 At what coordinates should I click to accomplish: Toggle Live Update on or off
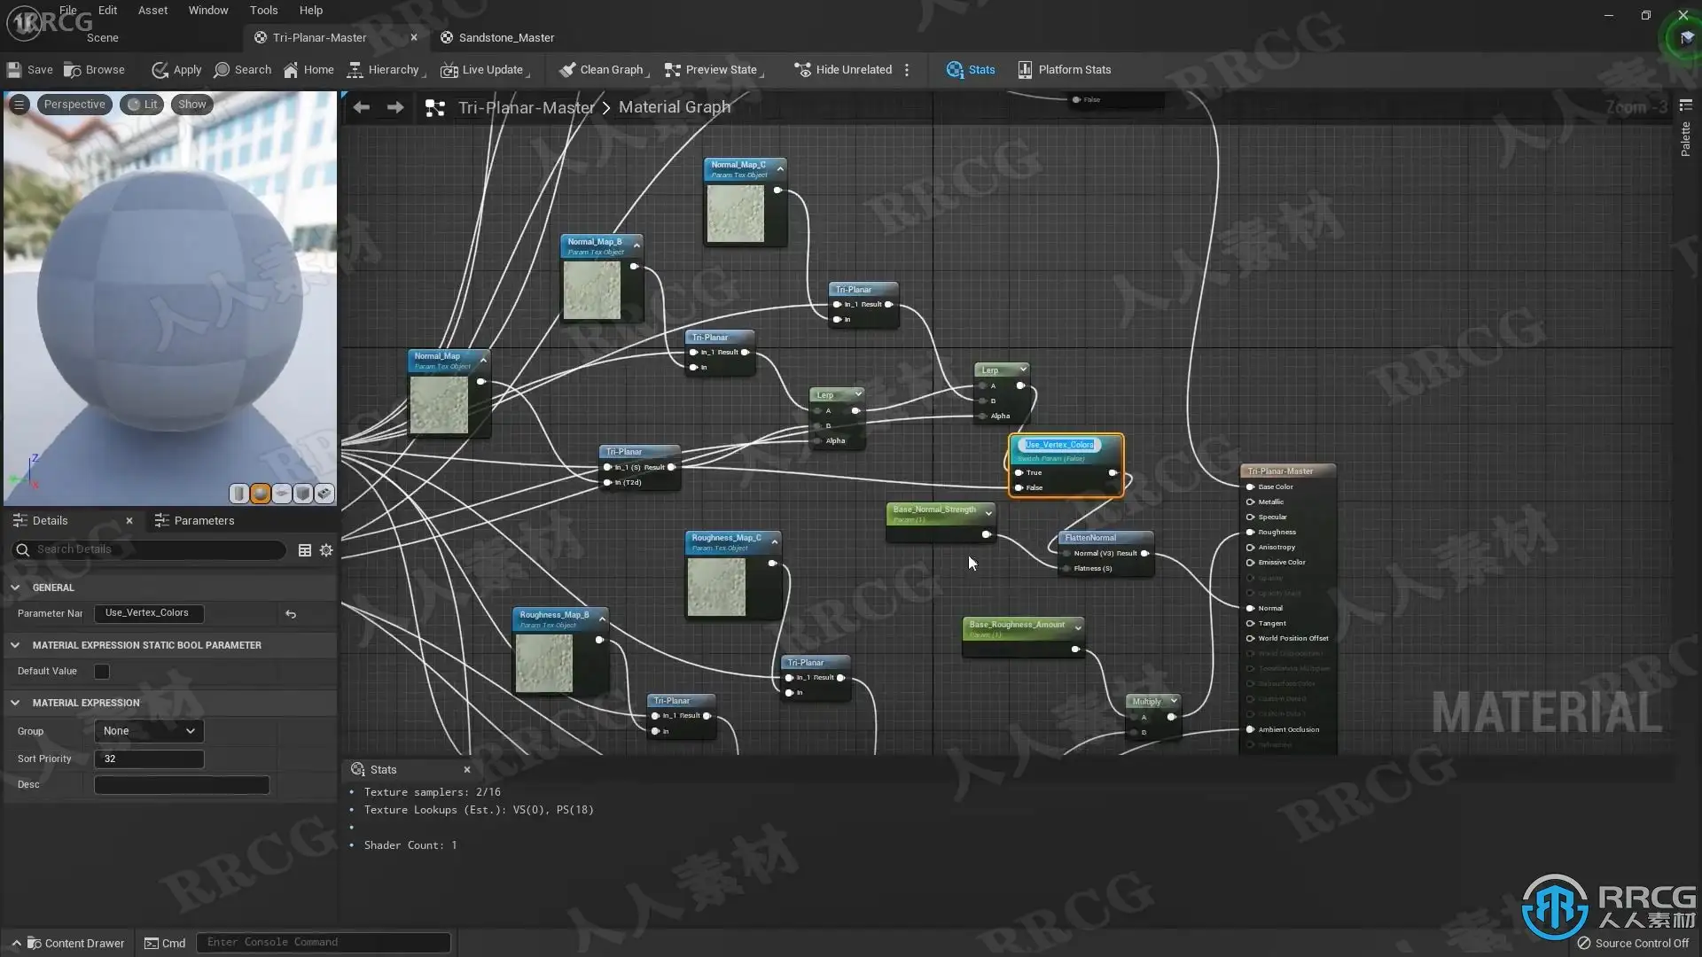click(x=483, y=70)
